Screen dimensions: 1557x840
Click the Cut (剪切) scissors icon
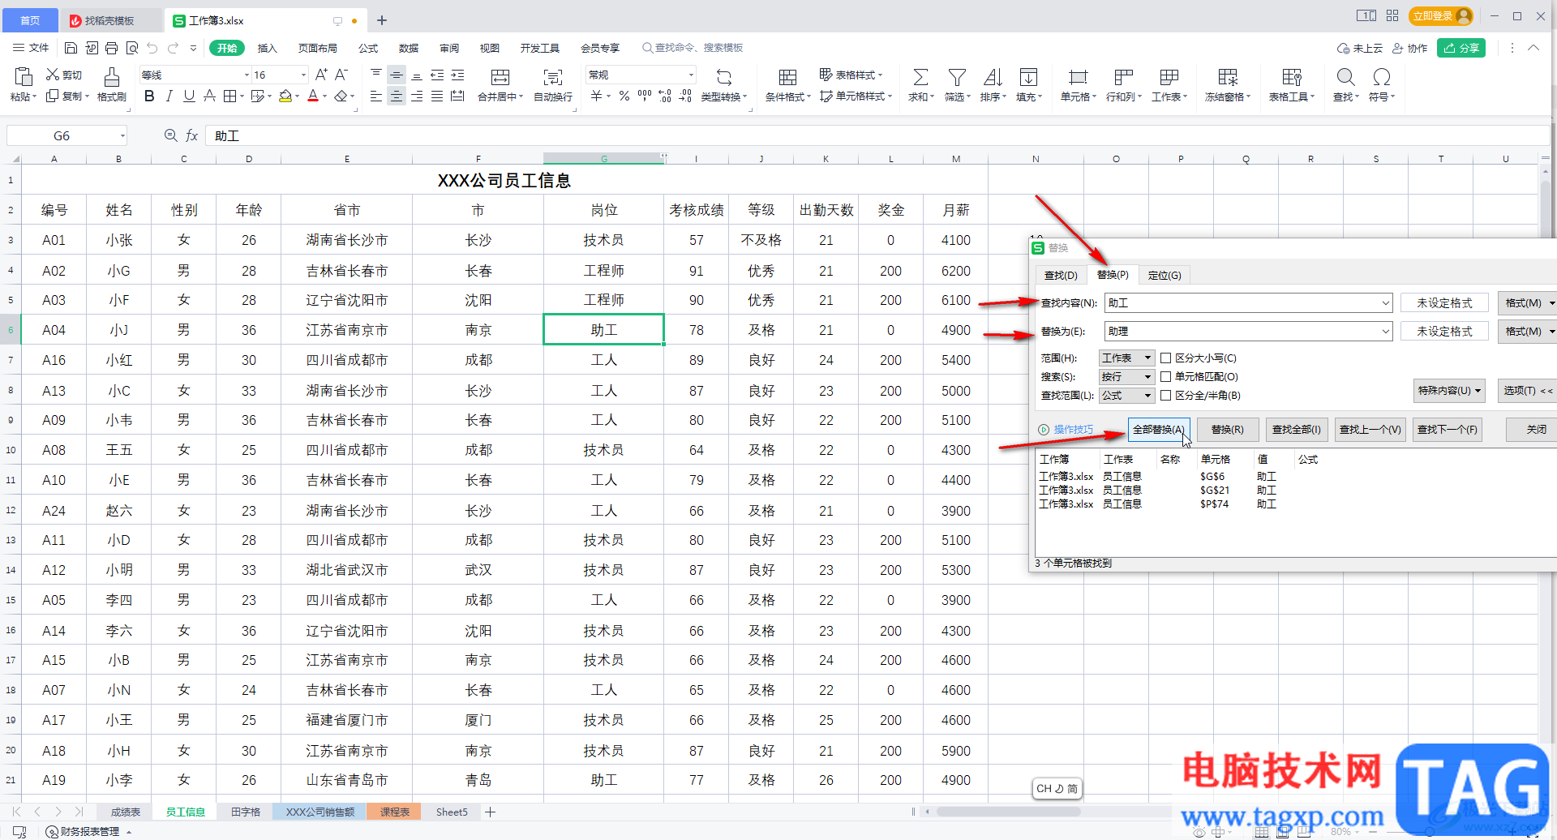(x=53, y=75)
